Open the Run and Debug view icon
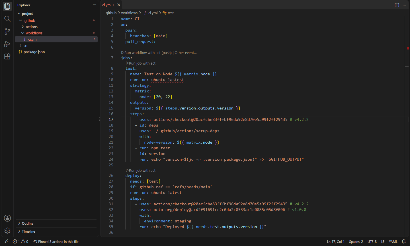Screen dimensions: 410x246 (7, 44)
